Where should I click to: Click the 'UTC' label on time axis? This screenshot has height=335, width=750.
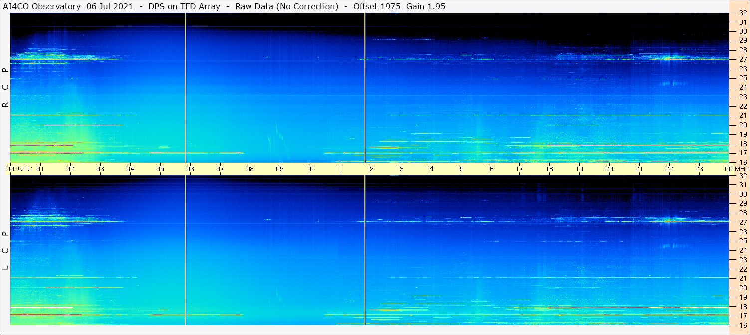tap(25, 169)
